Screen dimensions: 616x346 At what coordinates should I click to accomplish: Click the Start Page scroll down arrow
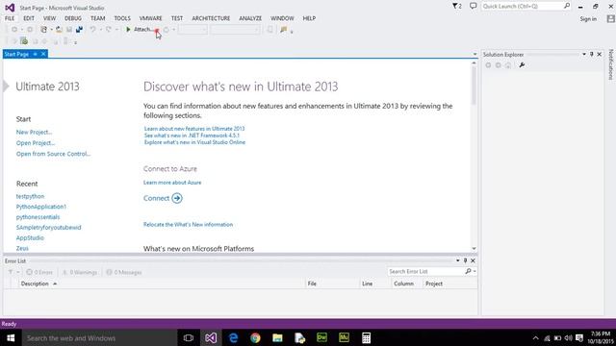(474, 248)
